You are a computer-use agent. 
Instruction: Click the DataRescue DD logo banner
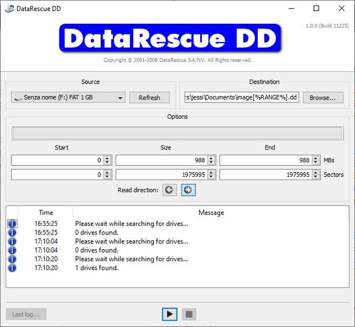tap(170, 38)
